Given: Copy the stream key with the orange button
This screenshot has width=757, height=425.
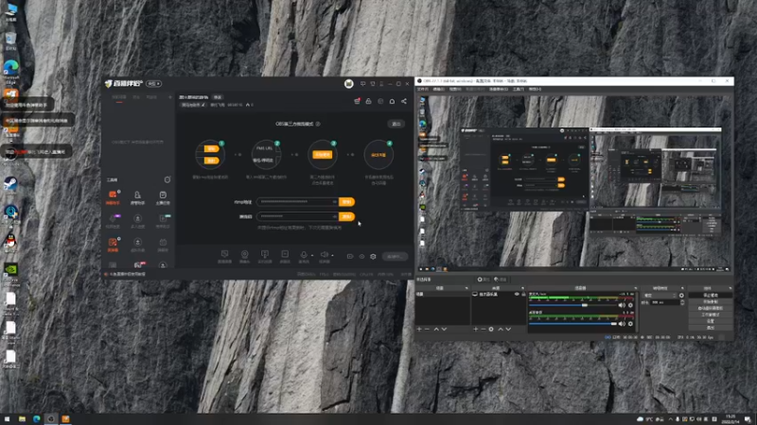Looking at the screenshot, I should [346, 216].
